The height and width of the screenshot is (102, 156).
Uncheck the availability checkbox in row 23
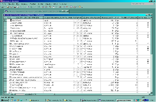tap(148, 77)
